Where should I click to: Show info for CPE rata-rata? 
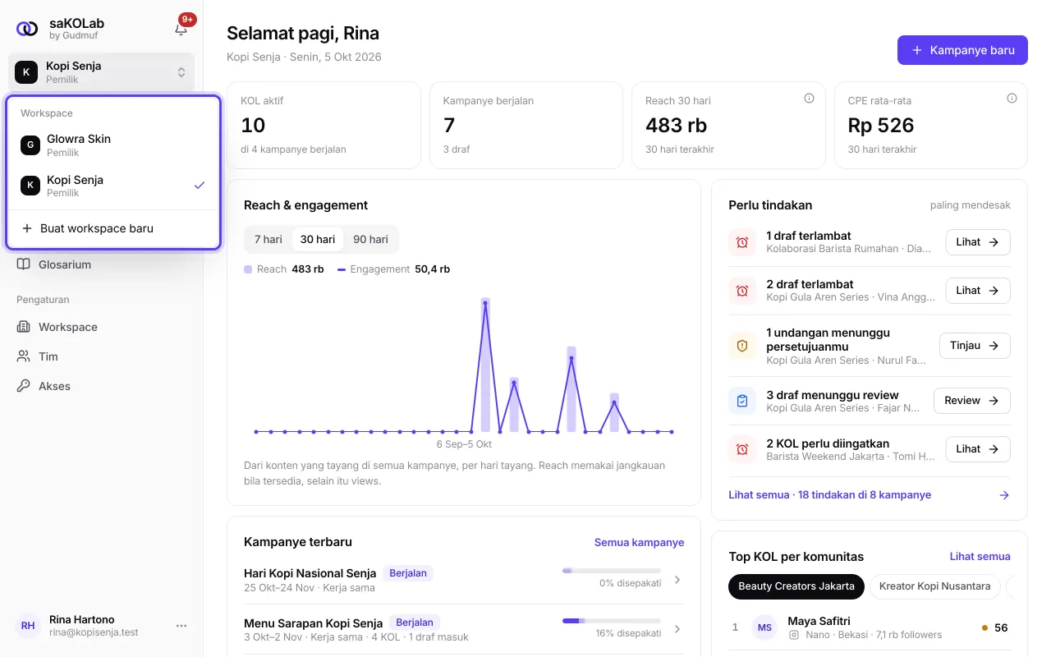click(1012, 99)
